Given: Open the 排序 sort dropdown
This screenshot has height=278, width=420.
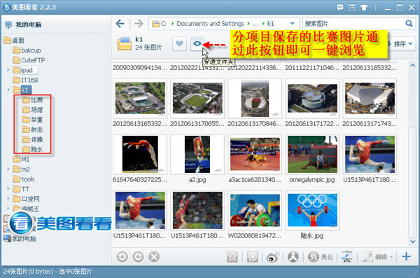Looking at the screenshot, I should click(x=401, y=43).
